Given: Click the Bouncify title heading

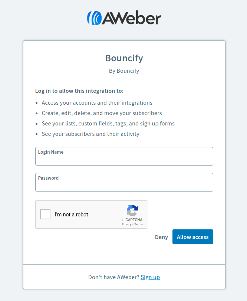Looking at the screenshot, I should click(124, 58).
